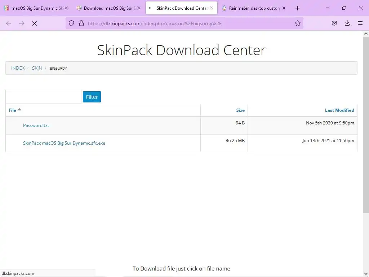Go to INDEX breadcrumb

pos(18,68)
